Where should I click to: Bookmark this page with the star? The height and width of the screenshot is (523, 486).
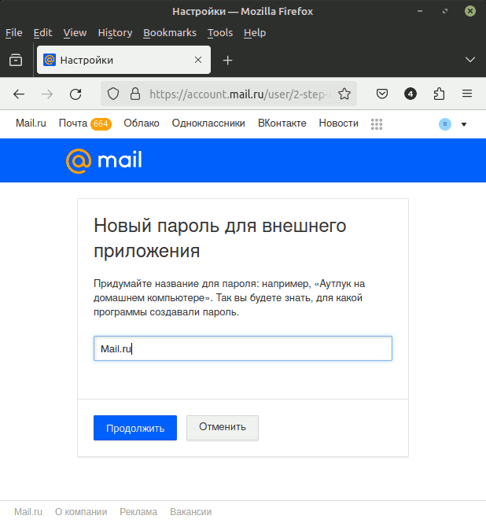[344, 94]
